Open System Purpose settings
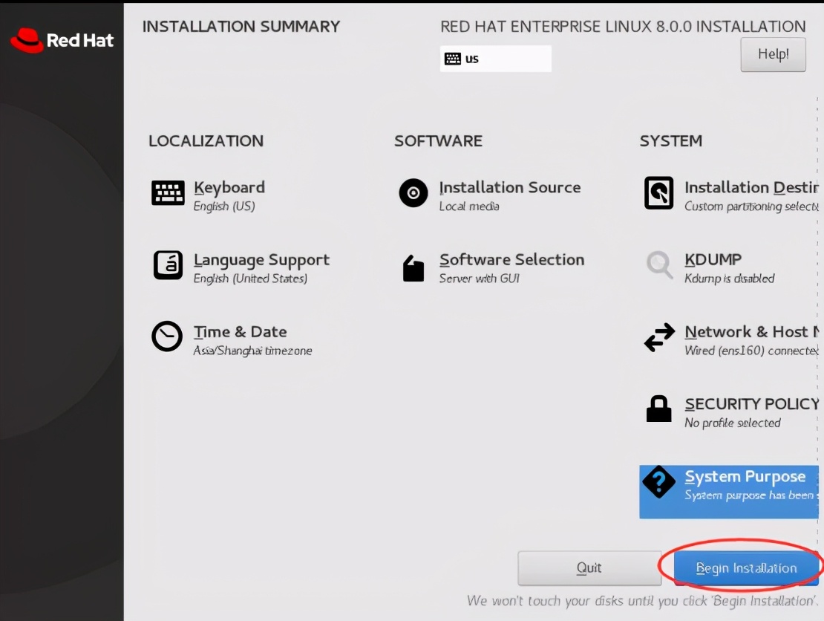Viewport: 824px width, 621px height. (x=729, y=492)
